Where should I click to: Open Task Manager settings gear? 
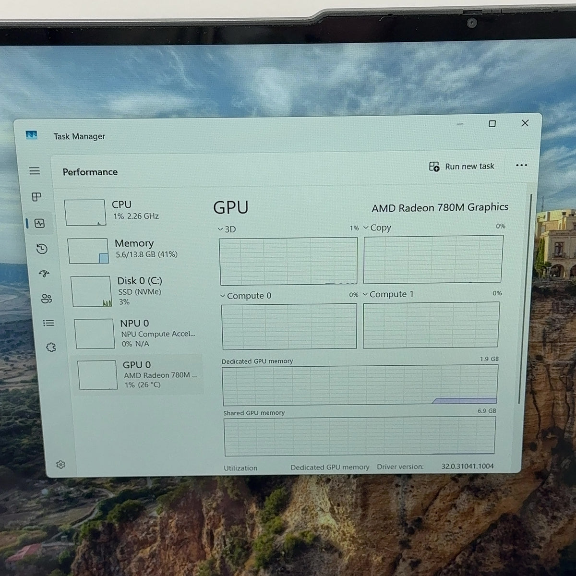point(60,464)
